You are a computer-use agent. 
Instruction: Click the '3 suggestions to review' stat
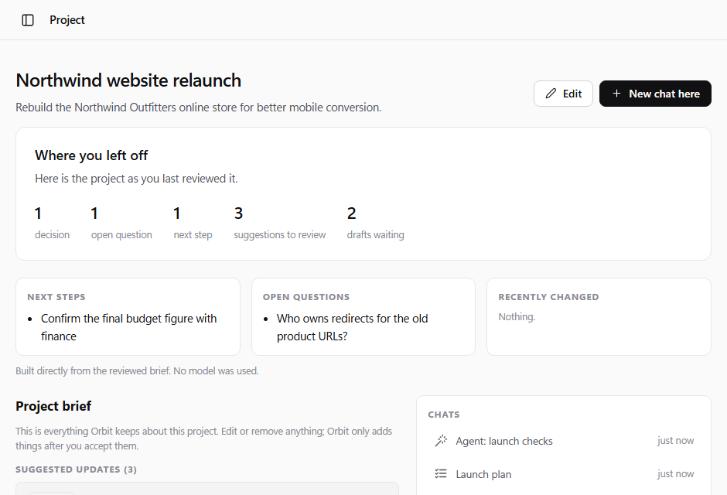(279, 223)
